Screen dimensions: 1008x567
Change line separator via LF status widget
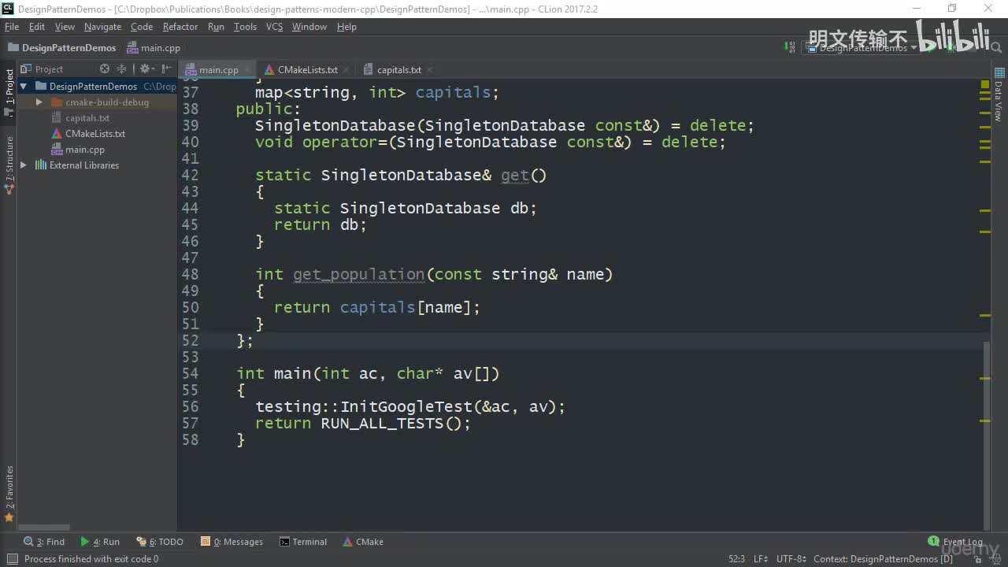tap(761, 559)
